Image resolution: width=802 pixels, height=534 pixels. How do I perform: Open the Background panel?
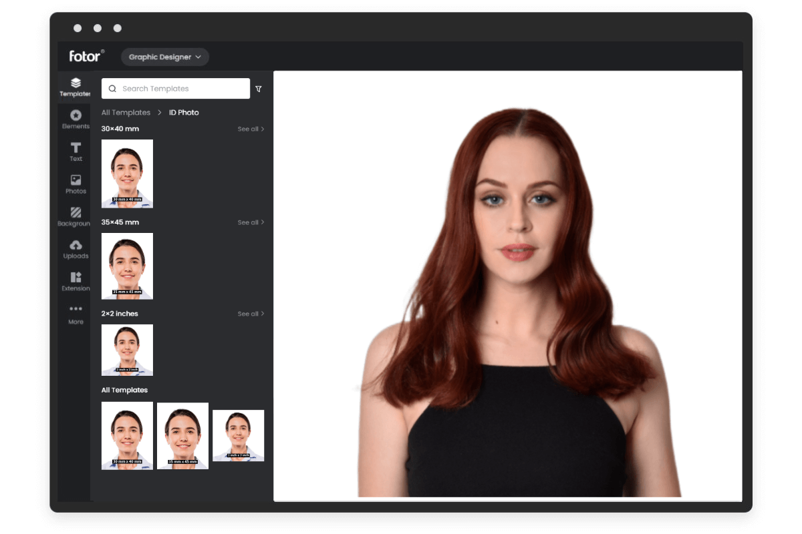(x=75, y=216)
